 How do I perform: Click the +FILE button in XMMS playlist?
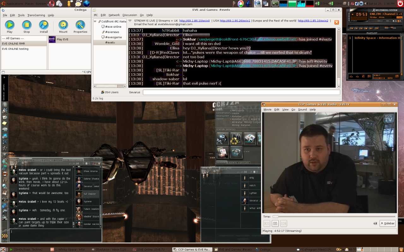(x=351, y=76)
